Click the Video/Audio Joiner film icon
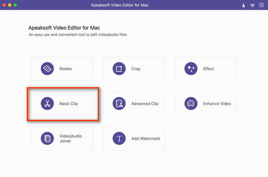This screenshot has height=177, width=268. (47, 139)
